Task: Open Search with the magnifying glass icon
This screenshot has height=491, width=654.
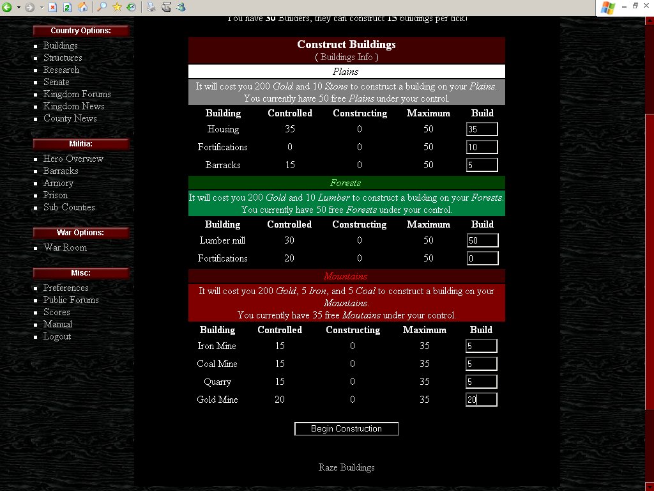Action: tap(102, 8)
